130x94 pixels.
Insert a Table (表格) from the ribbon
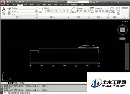(92, 10)
